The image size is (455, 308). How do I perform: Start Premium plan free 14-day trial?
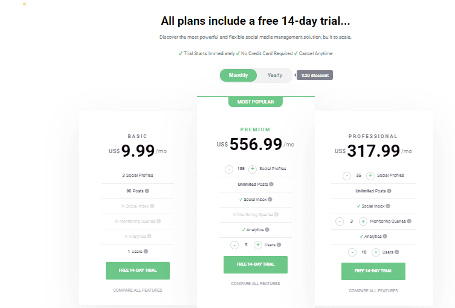click(256, 264)
